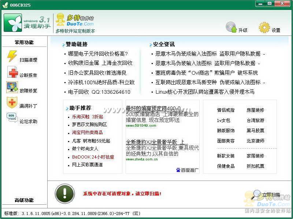The image size is (293, 219).
Task: Click the green exclamation alert icon
Action: point(65,194)
